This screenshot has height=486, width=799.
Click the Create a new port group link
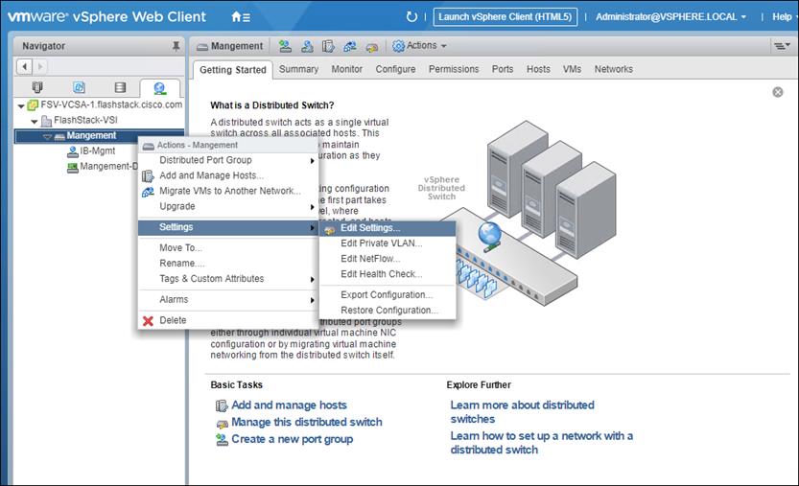(292, 439)
